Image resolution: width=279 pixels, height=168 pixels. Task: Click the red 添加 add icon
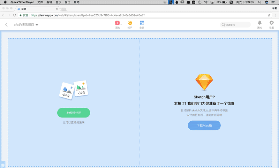(x=117, y=23)
